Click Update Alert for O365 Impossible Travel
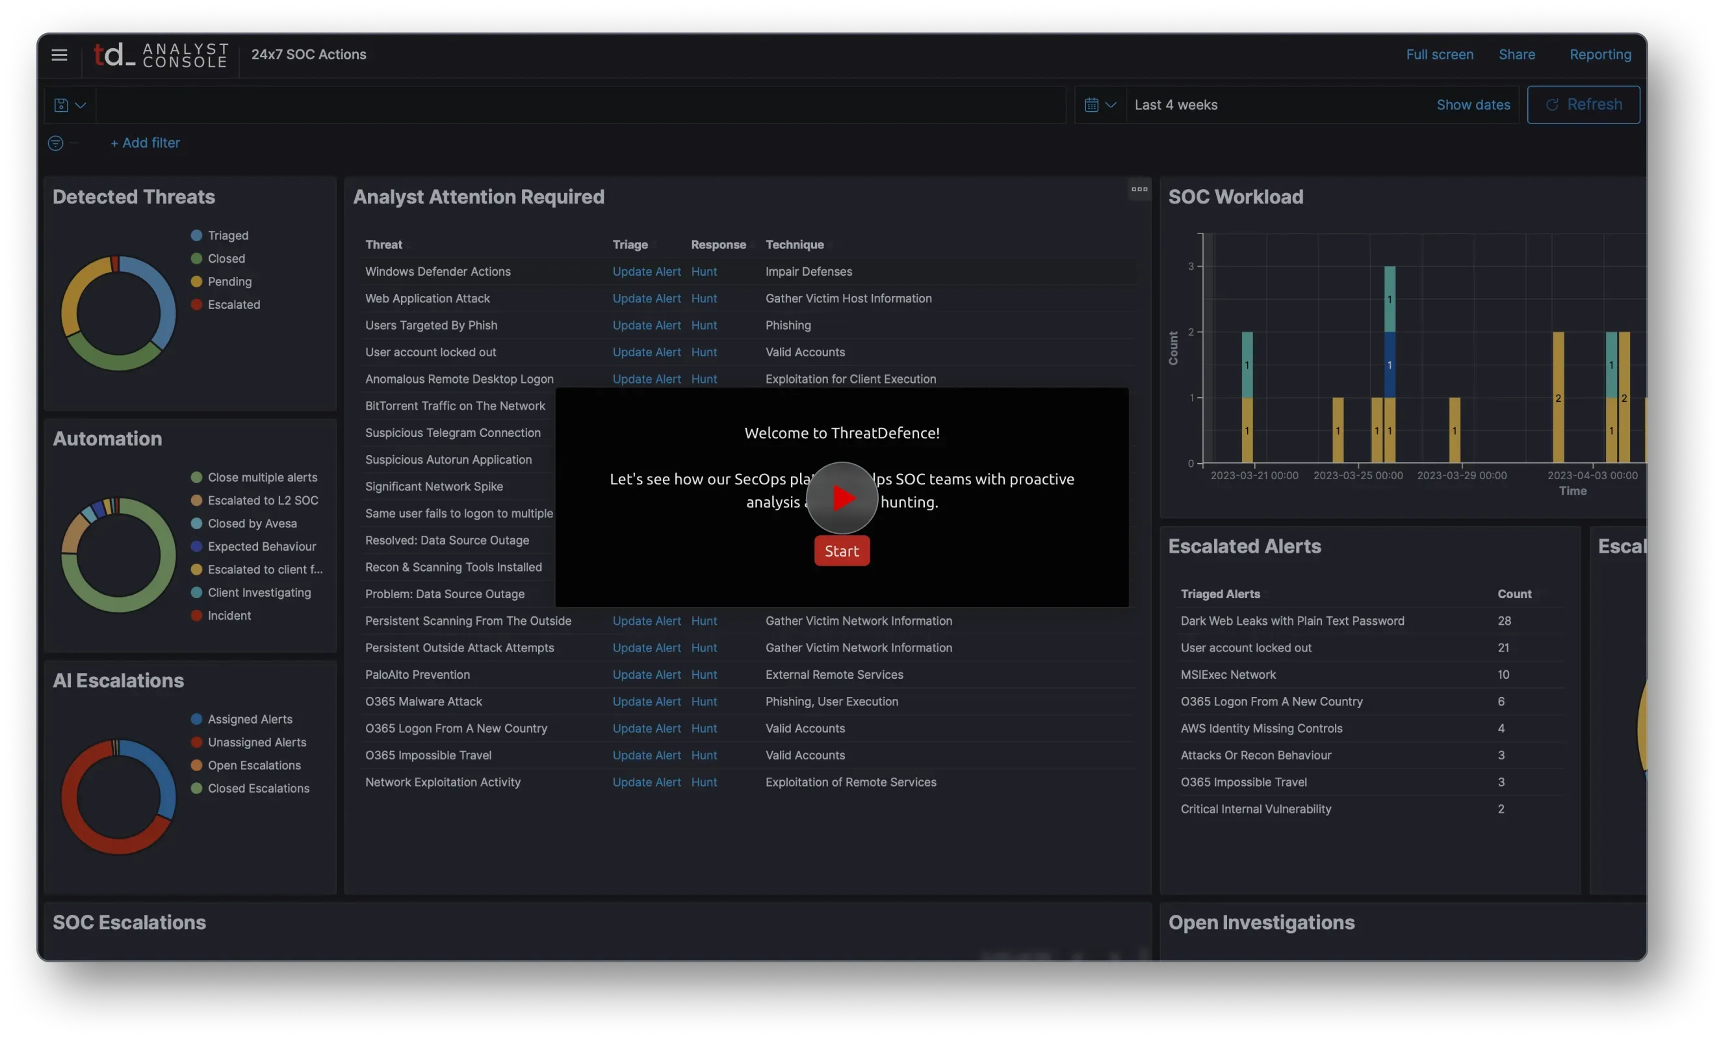Screen dimensions: 1721x1039 click(646, 756)
